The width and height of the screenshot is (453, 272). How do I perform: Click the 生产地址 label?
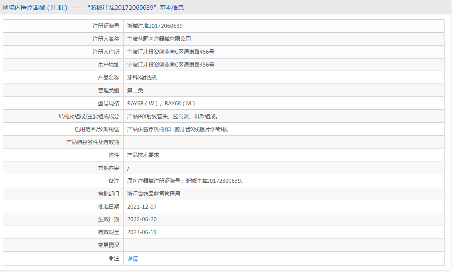(x=109, y=65)
